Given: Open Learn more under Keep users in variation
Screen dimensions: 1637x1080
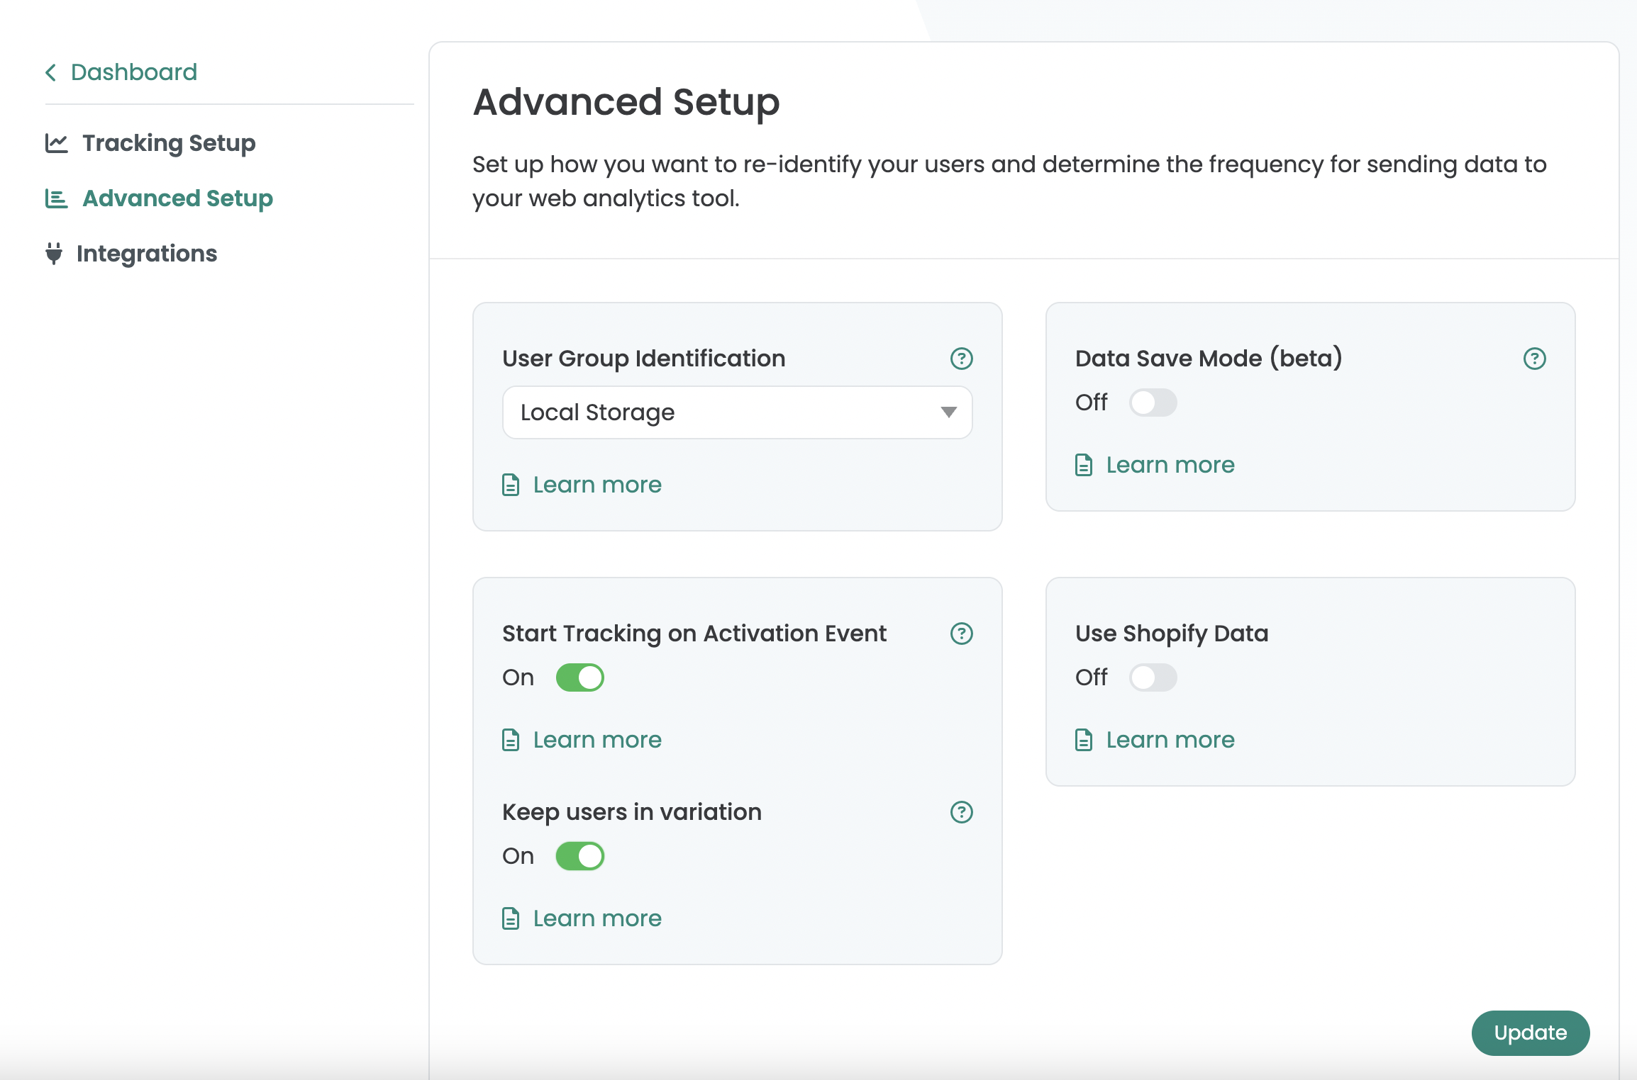Looking at the screenshot, I should (x=597, y=918).
